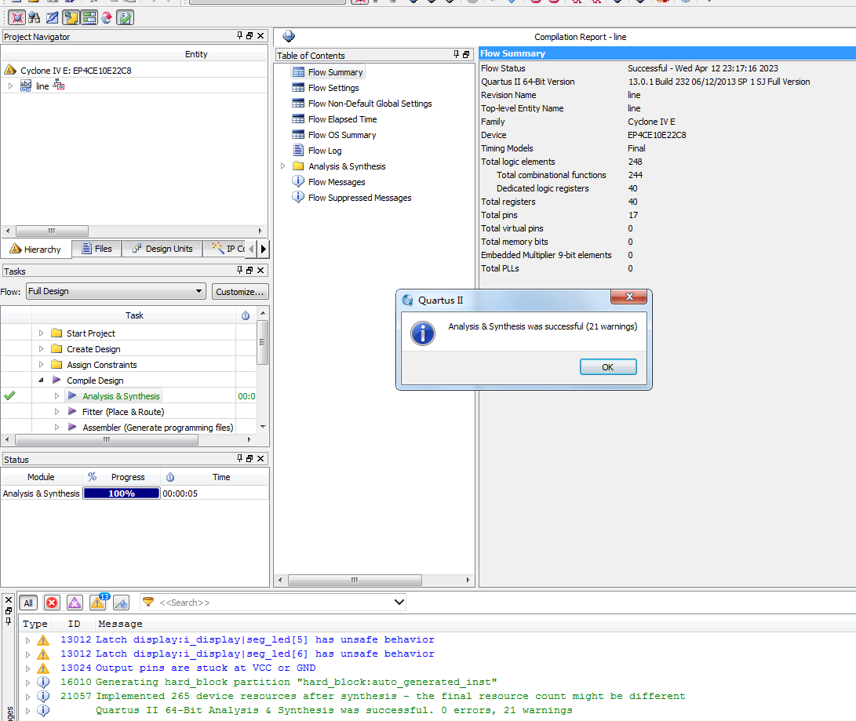The image size is (856, 721).
Task: Click the Flow Log document icon
Action: click(x=298, y=151)
